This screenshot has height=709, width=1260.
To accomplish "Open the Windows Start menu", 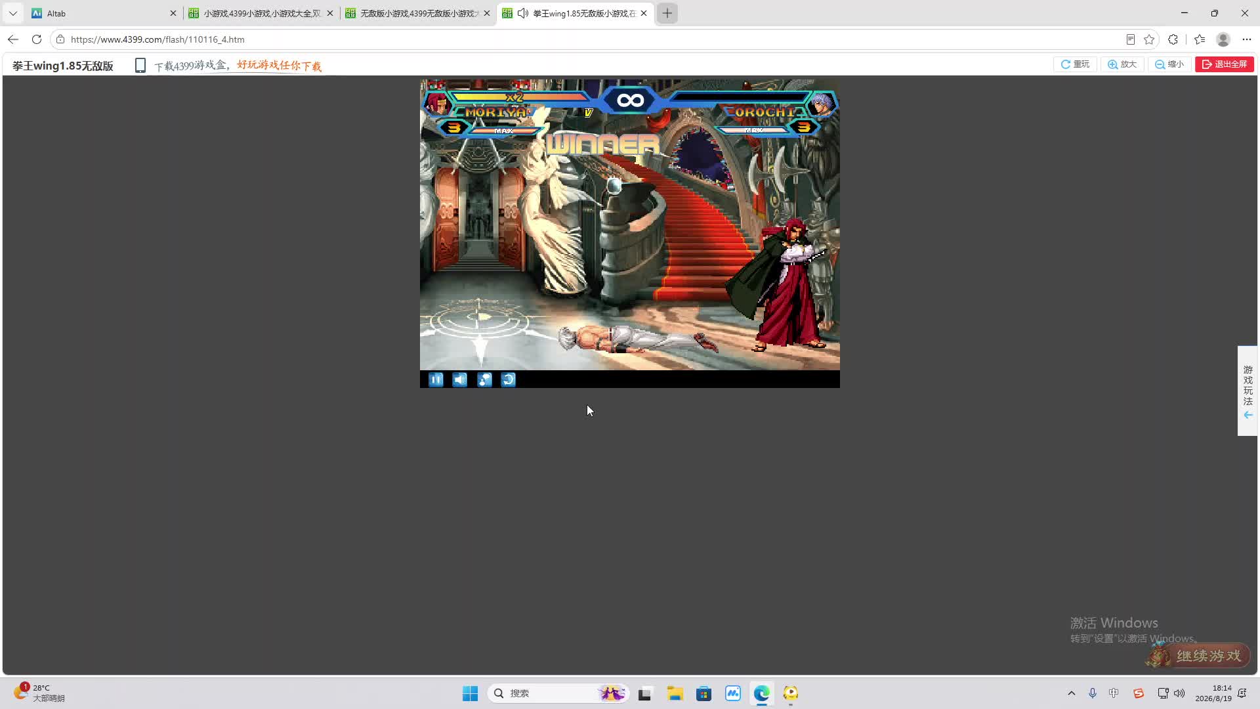I will pyautogui.click(x=471, y=693).
